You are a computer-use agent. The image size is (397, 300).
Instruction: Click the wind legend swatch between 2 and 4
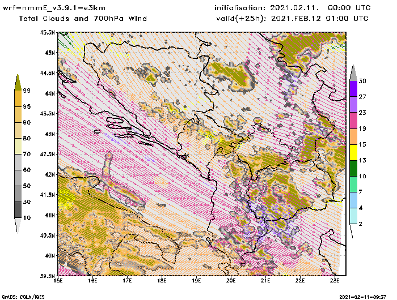pyautogui.click(x=353, y=216)
